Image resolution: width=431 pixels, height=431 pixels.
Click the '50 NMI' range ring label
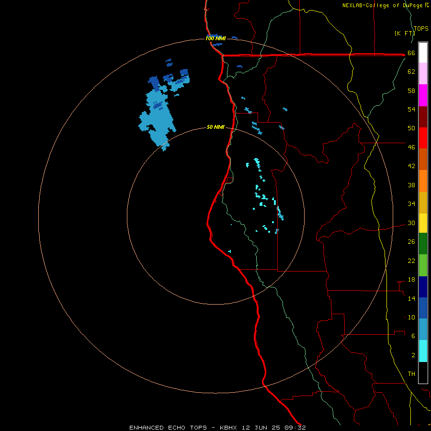tap(215, 127)
